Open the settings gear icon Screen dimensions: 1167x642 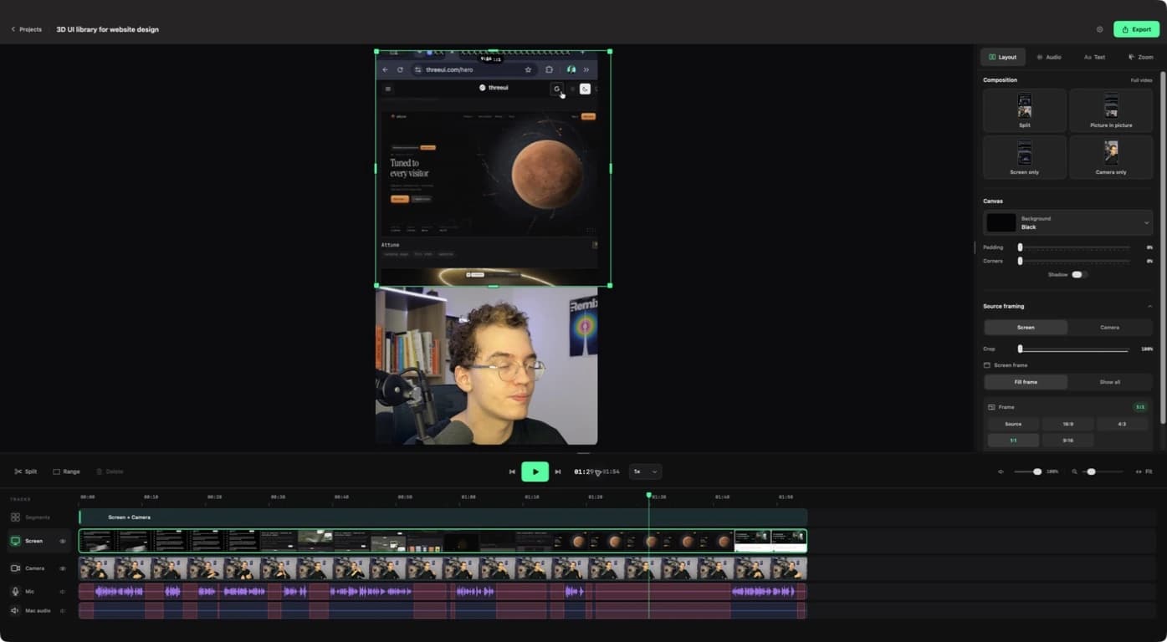pyautogui.click(x=1099, y=29)
